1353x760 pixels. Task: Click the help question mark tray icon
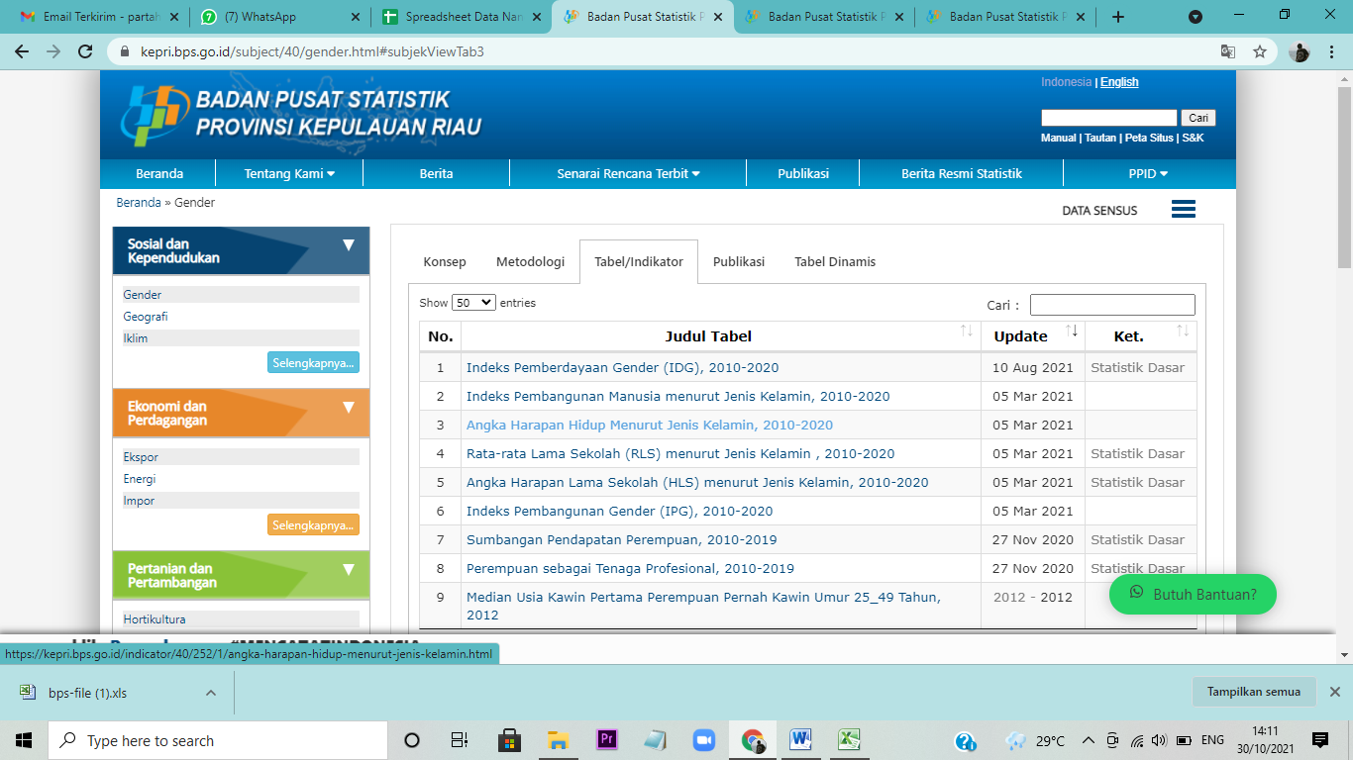964,740
